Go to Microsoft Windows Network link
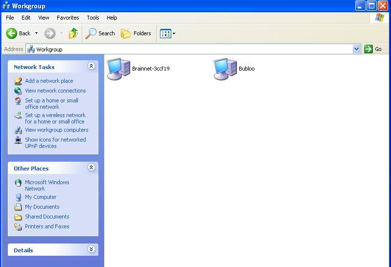Viewport: 391px width, 267px height. pos(47,185)
